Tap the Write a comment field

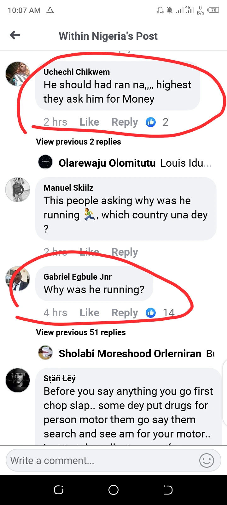[101, 460]
